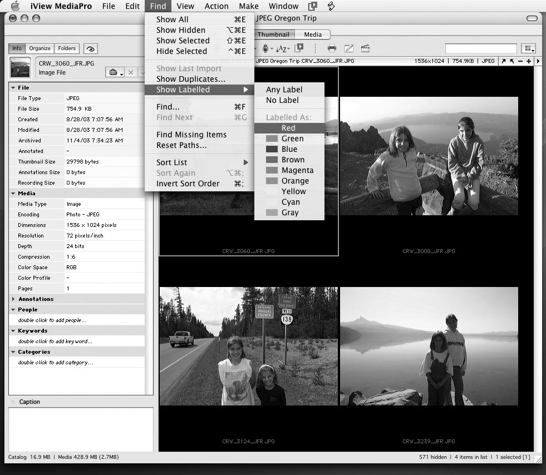
Task: Collapse the Media section triangle
Action: point(13,194)
